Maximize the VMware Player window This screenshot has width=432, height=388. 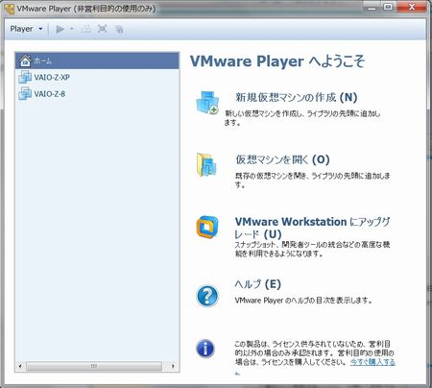pyautogui.click(x=388, y=7)
